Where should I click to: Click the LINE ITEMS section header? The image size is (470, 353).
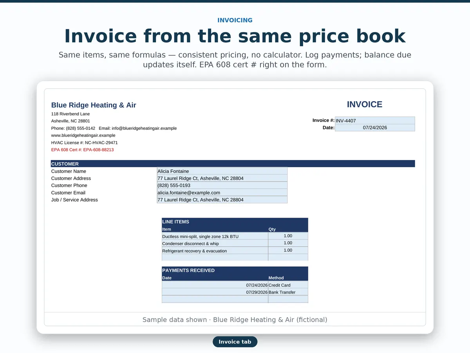[x=235, y=222]
